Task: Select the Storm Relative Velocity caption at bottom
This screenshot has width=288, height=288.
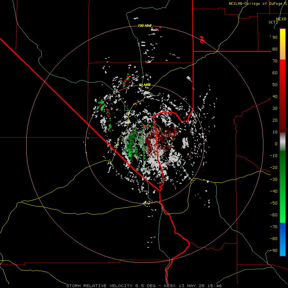Action: pyautogui.click(x=144, y=286)
